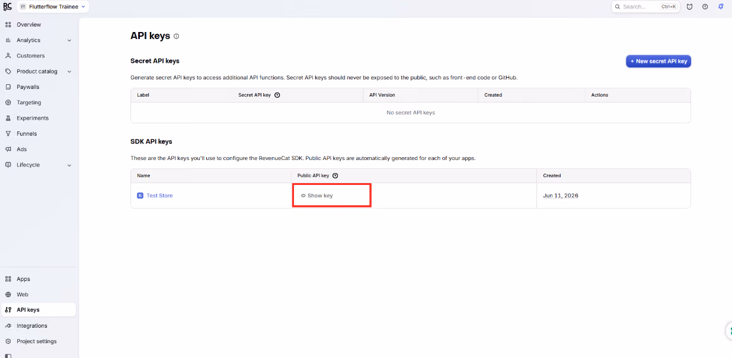Click the Name column header in SDK table
The width and height of the screenshot is (732, 358).
[143, 176]
